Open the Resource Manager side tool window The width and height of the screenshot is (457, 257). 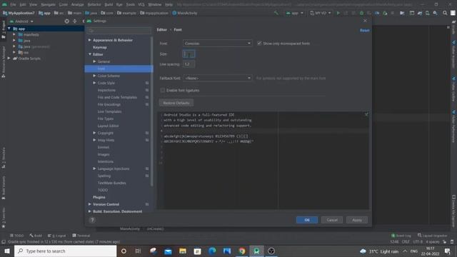pyautogui.click(x=3, y=62)
